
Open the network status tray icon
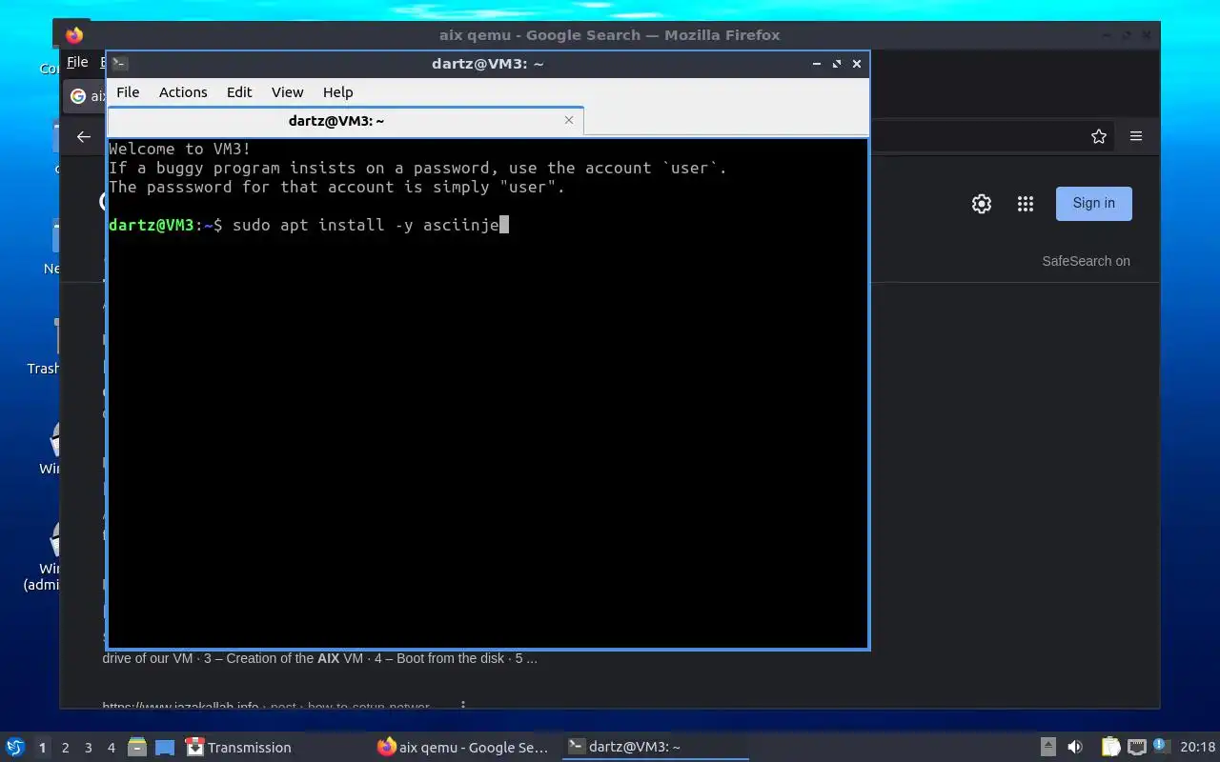point(1137,748)
